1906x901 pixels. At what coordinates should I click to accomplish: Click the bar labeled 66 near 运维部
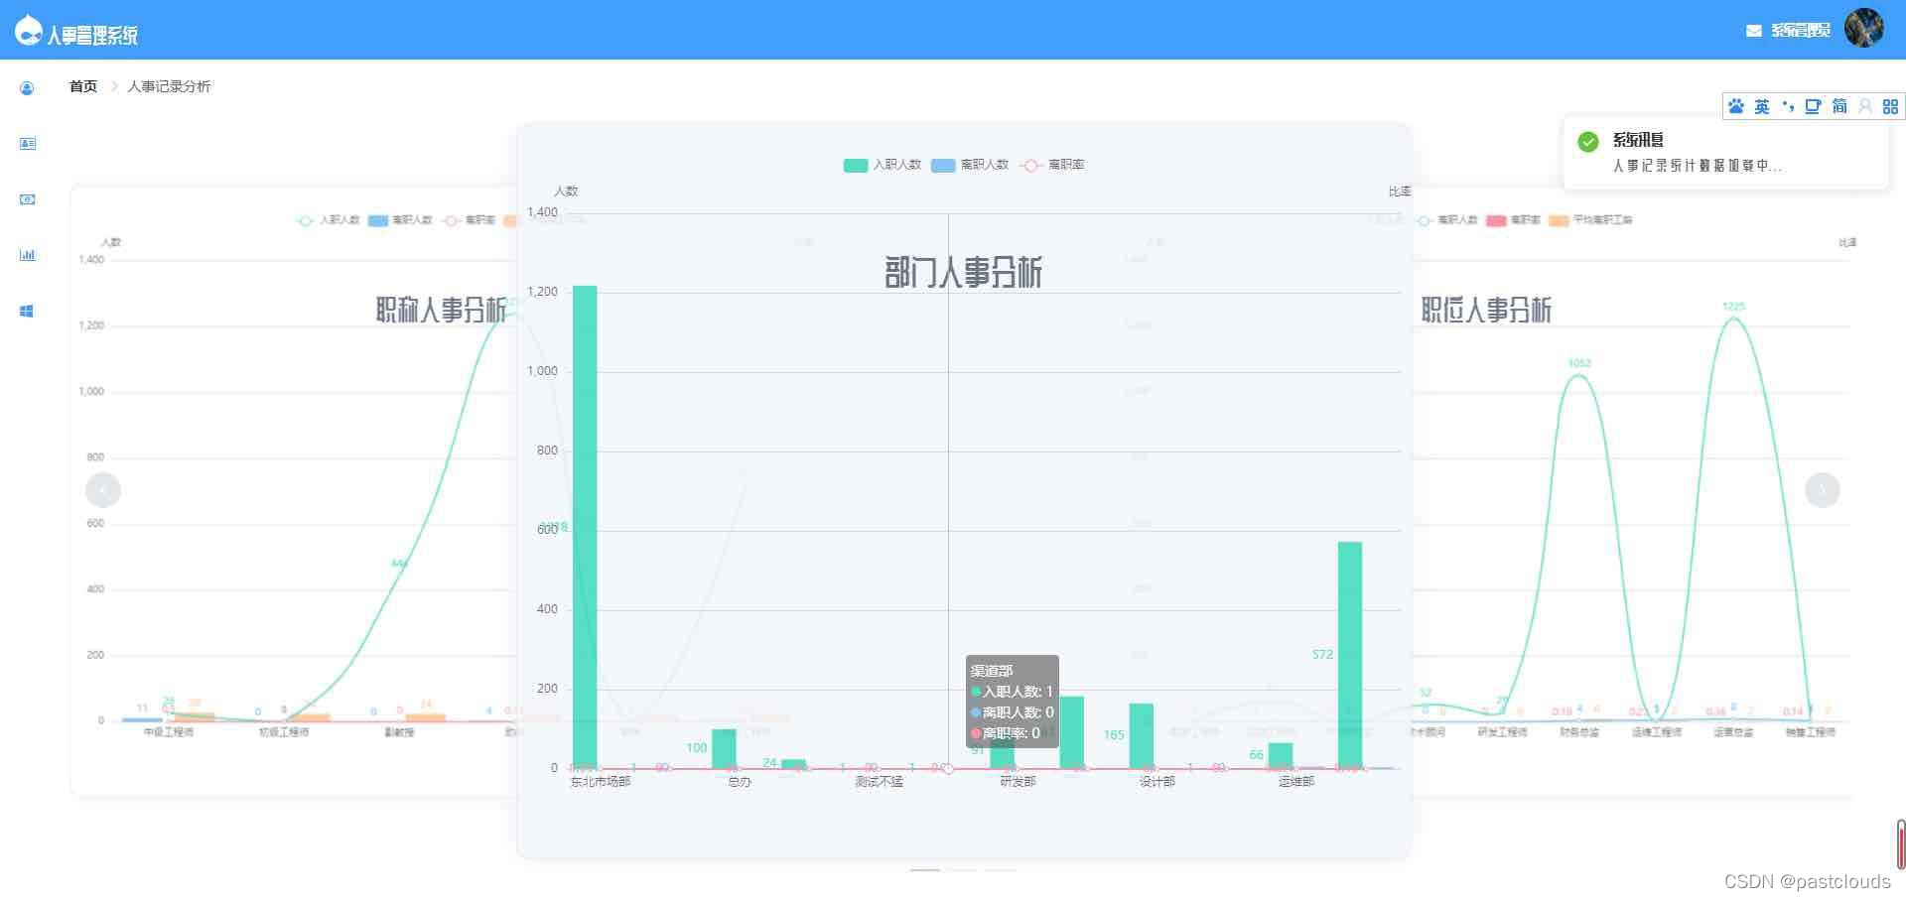(1281, 755)
